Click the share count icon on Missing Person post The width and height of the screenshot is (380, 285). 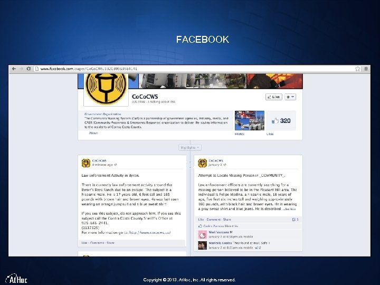pos(295,220)
